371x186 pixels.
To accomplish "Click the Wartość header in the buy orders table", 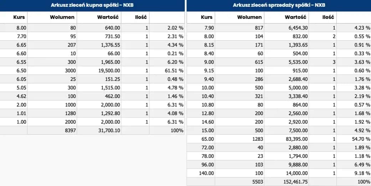I will [109, 17].
